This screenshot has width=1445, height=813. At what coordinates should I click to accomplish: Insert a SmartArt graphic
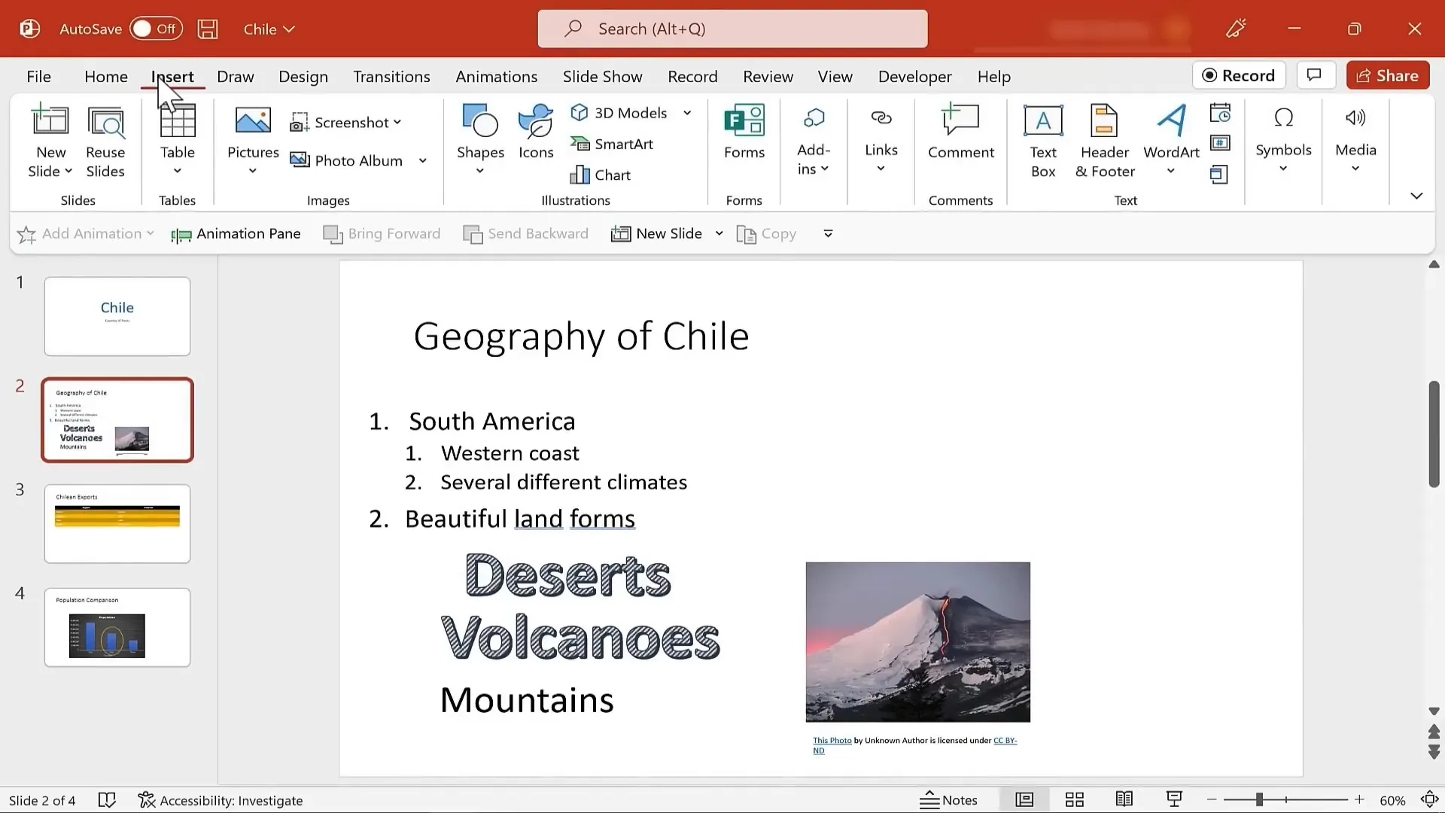pos(611,144)
